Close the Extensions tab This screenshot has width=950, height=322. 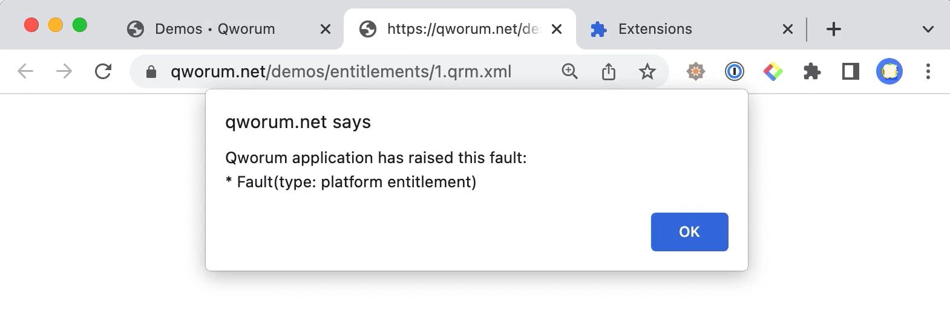pyautogui.click(x=787, y=29)
